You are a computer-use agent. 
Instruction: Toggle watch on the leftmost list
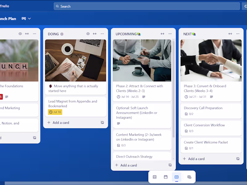[20, 34]
